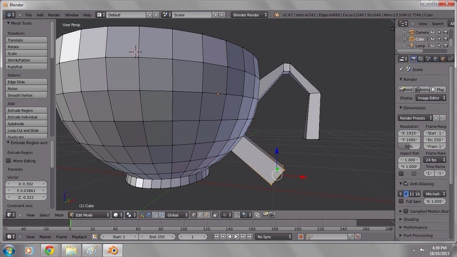Image resolution: width=457 pixels, height=257 pixels.
Task: Click the Loop Cut and Slide button
Action: click(x=26, y=131)
